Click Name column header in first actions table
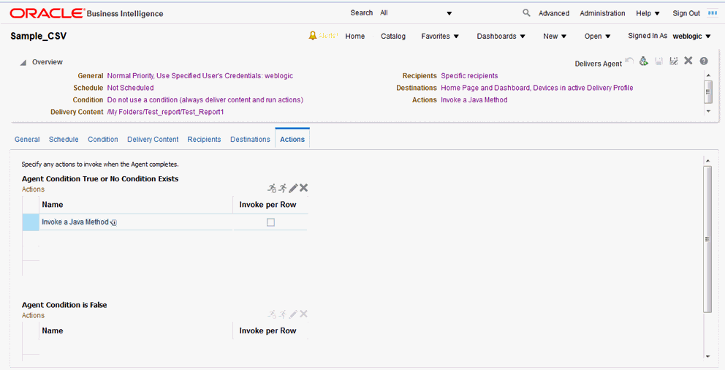725x370 pixels. [x=136, y=205]
